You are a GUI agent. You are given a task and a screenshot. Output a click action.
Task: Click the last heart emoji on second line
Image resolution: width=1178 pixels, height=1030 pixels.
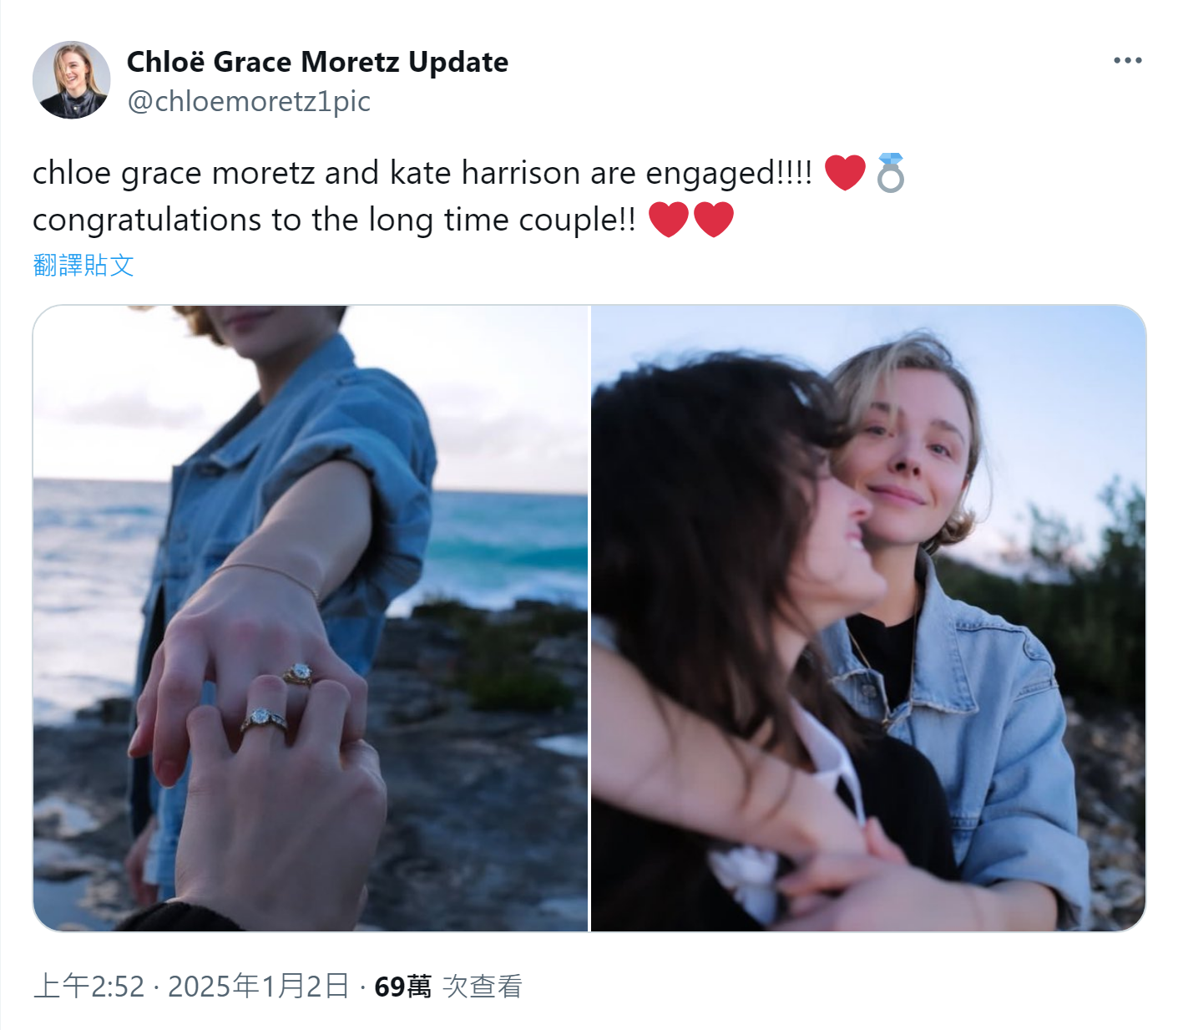(714, 220)
